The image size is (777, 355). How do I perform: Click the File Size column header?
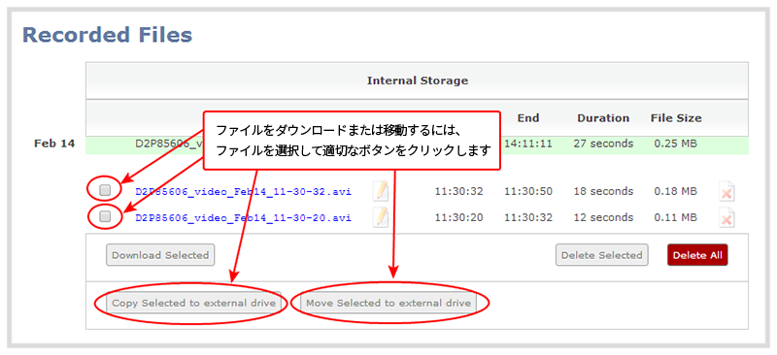[676, 118]
